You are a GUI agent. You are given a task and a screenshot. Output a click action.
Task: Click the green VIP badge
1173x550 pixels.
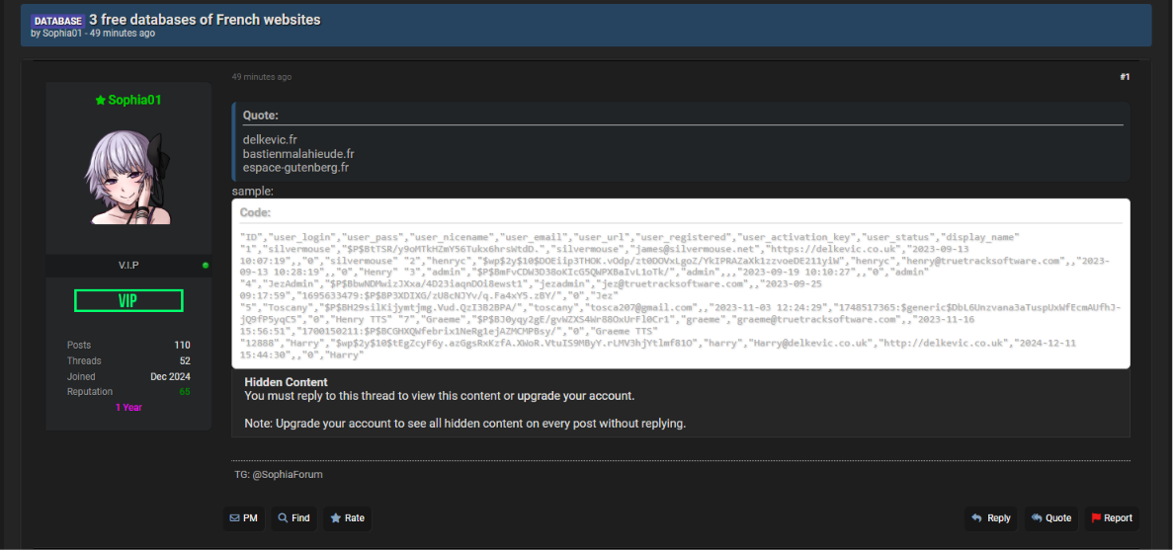(128, 300)
